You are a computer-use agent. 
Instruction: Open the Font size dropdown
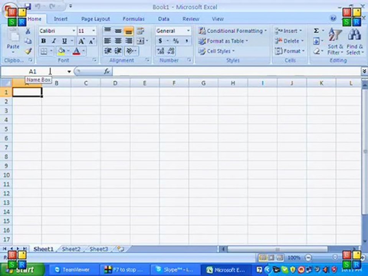click(94, 31)
